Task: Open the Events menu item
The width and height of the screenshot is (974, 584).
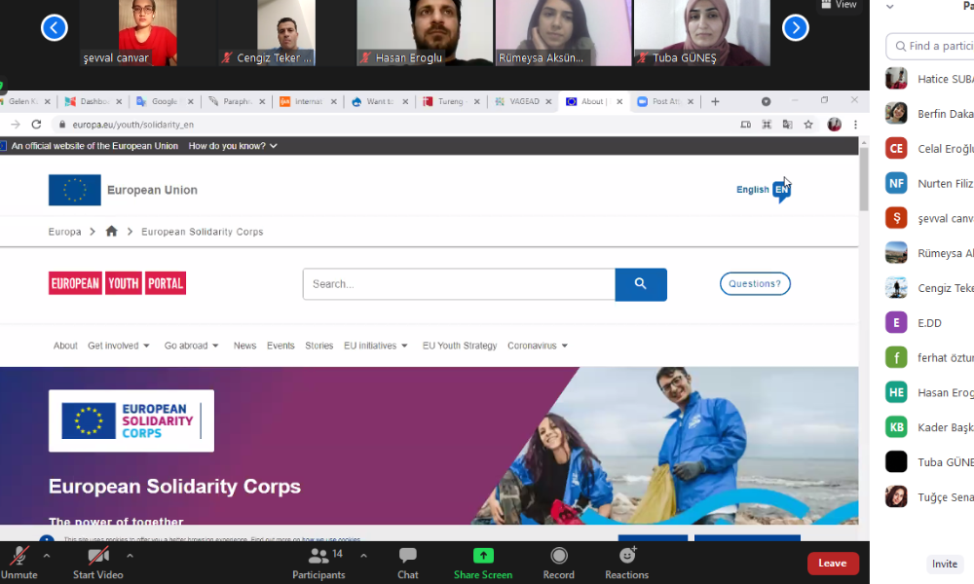Action: pyautogui.click(x=281, y=346)
